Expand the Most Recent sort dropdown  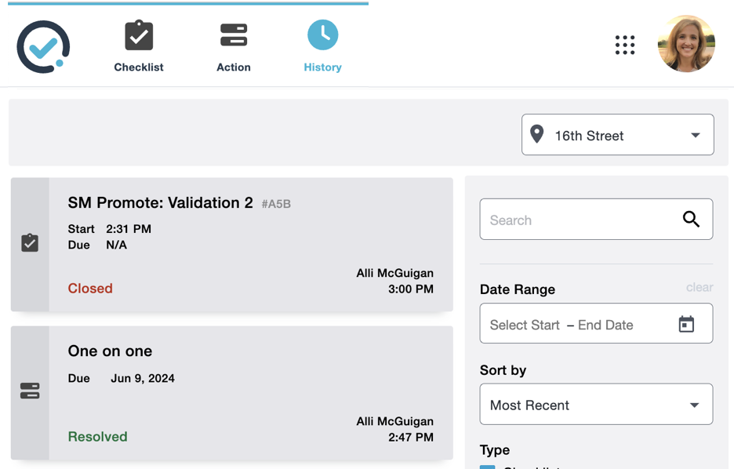596,405
